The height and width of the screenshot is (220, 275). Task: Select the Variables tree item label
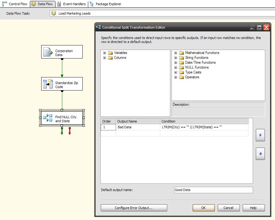tap(121, 53)
